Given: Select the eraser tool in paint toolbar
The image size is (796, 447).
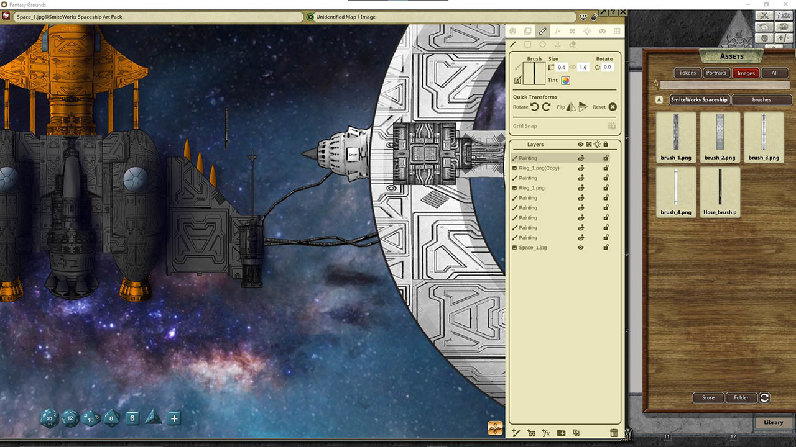Looking at the screenshot, I should pos(573,45).
